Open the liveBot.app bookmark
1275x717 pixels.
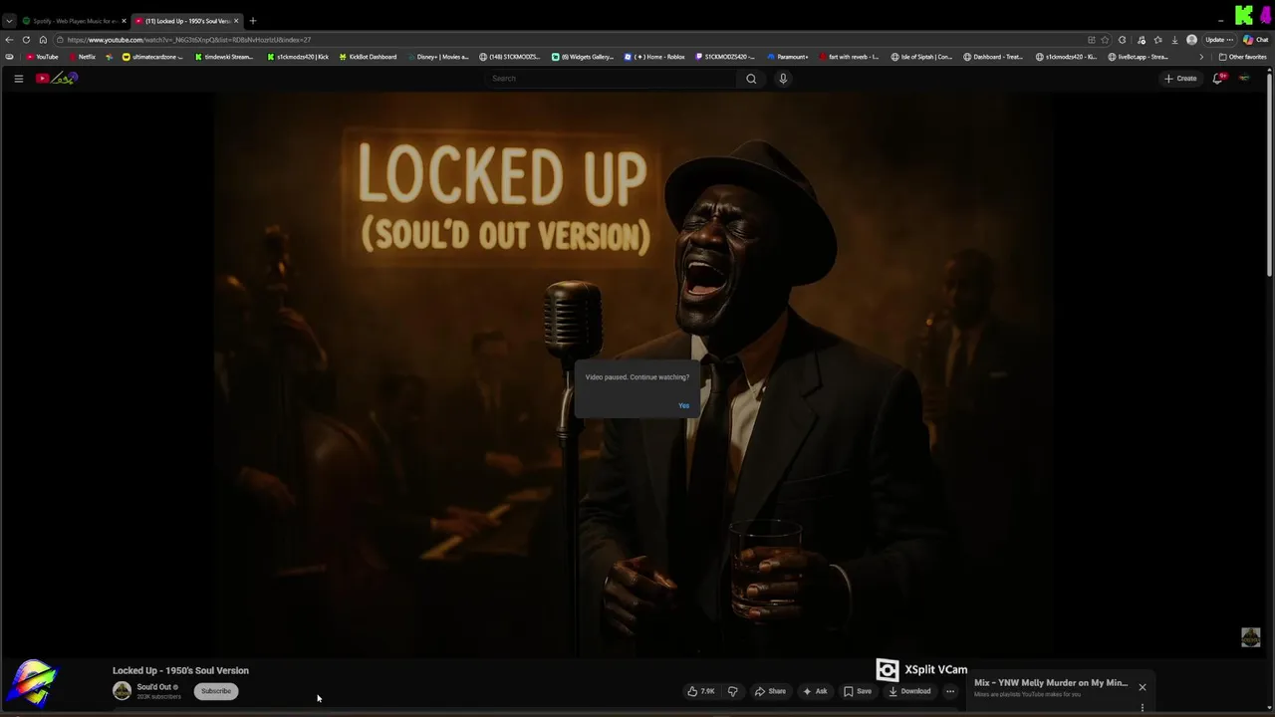[x=1139, y=57]
